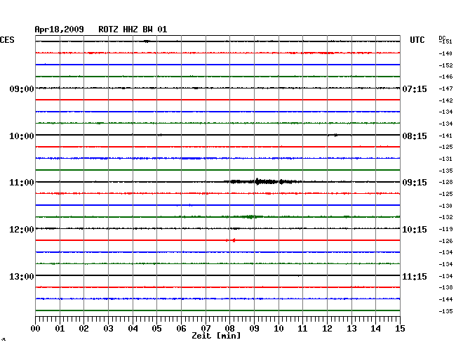This screenshot has width=456, height=347.
Task: Click the 11:15 UTC time label
Action: click(x=415, y=276)
